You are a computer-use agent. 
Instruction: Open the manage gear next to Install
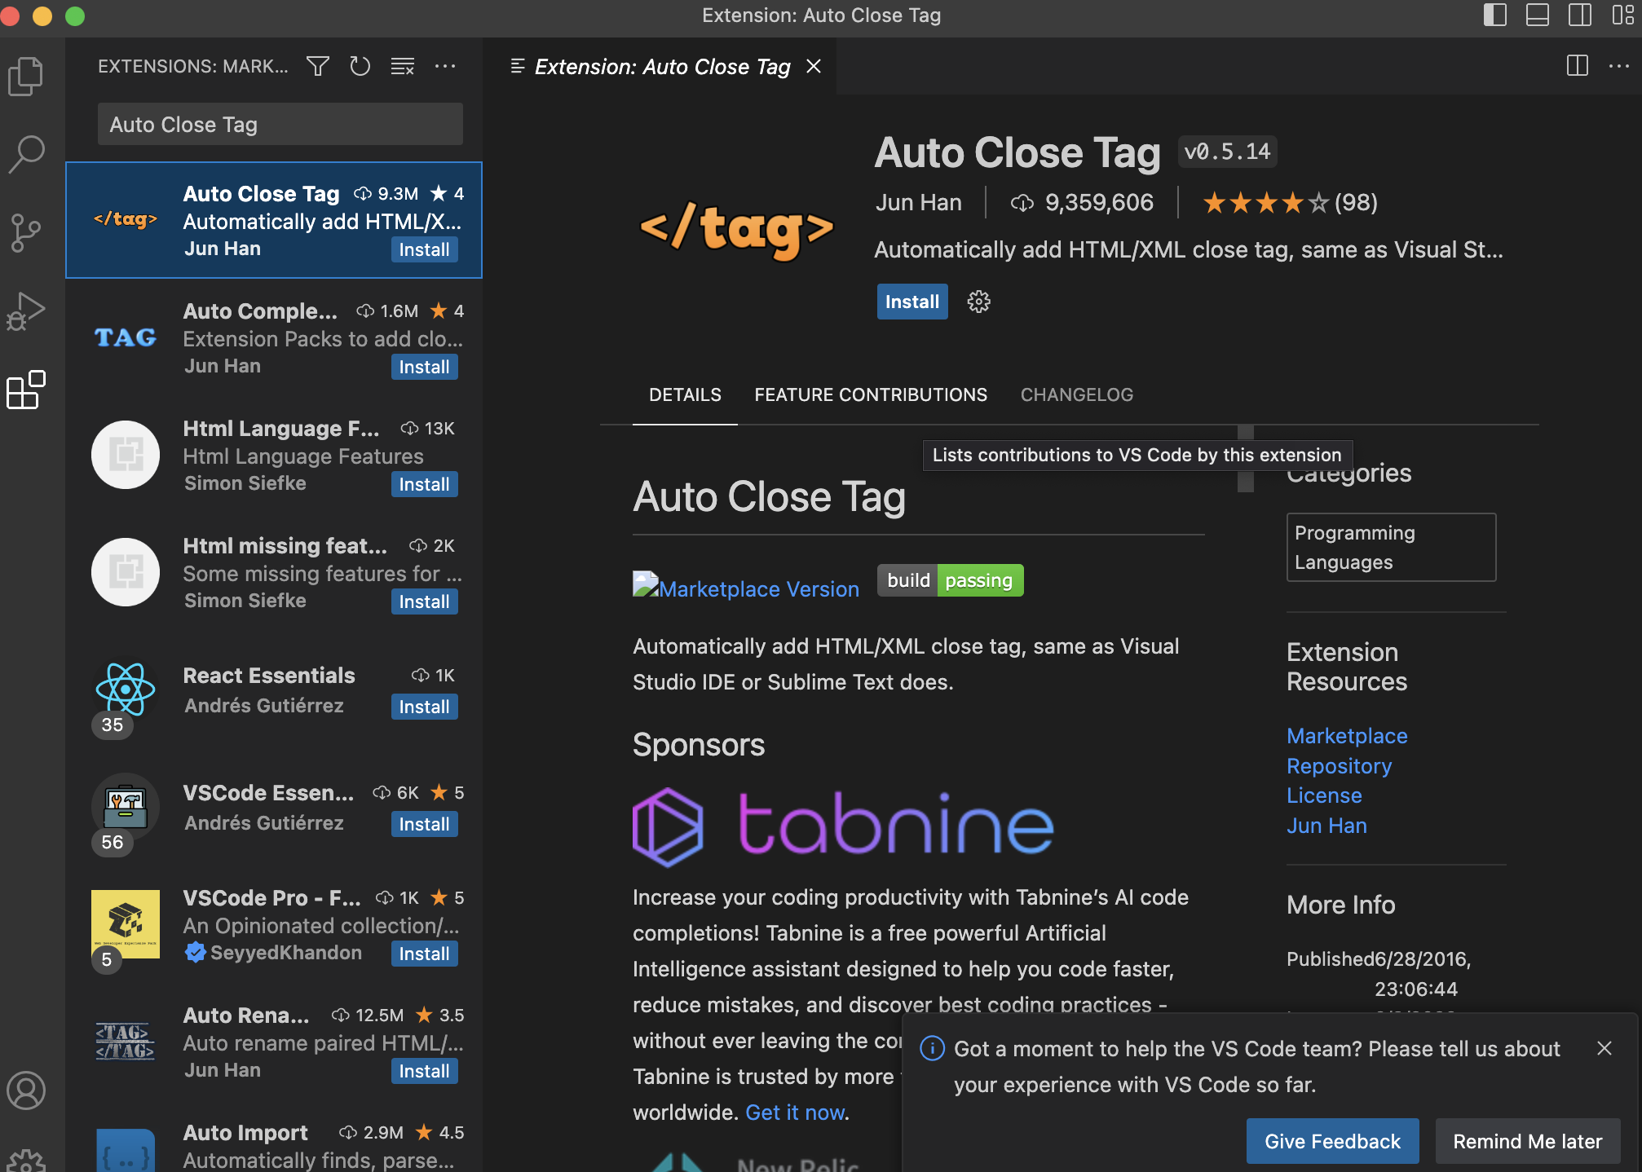[978, 302]
